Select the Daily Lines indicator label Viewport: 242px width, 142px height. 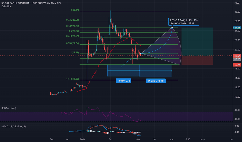click(7, 6)
